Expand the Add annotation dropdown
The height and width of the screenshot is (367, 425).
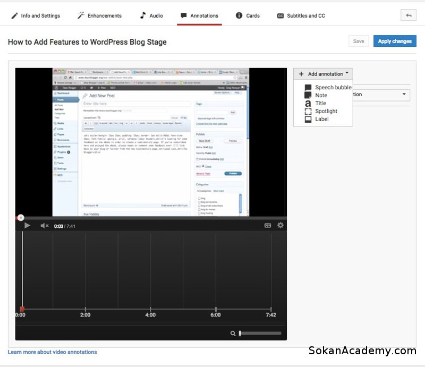click(323, 74)
